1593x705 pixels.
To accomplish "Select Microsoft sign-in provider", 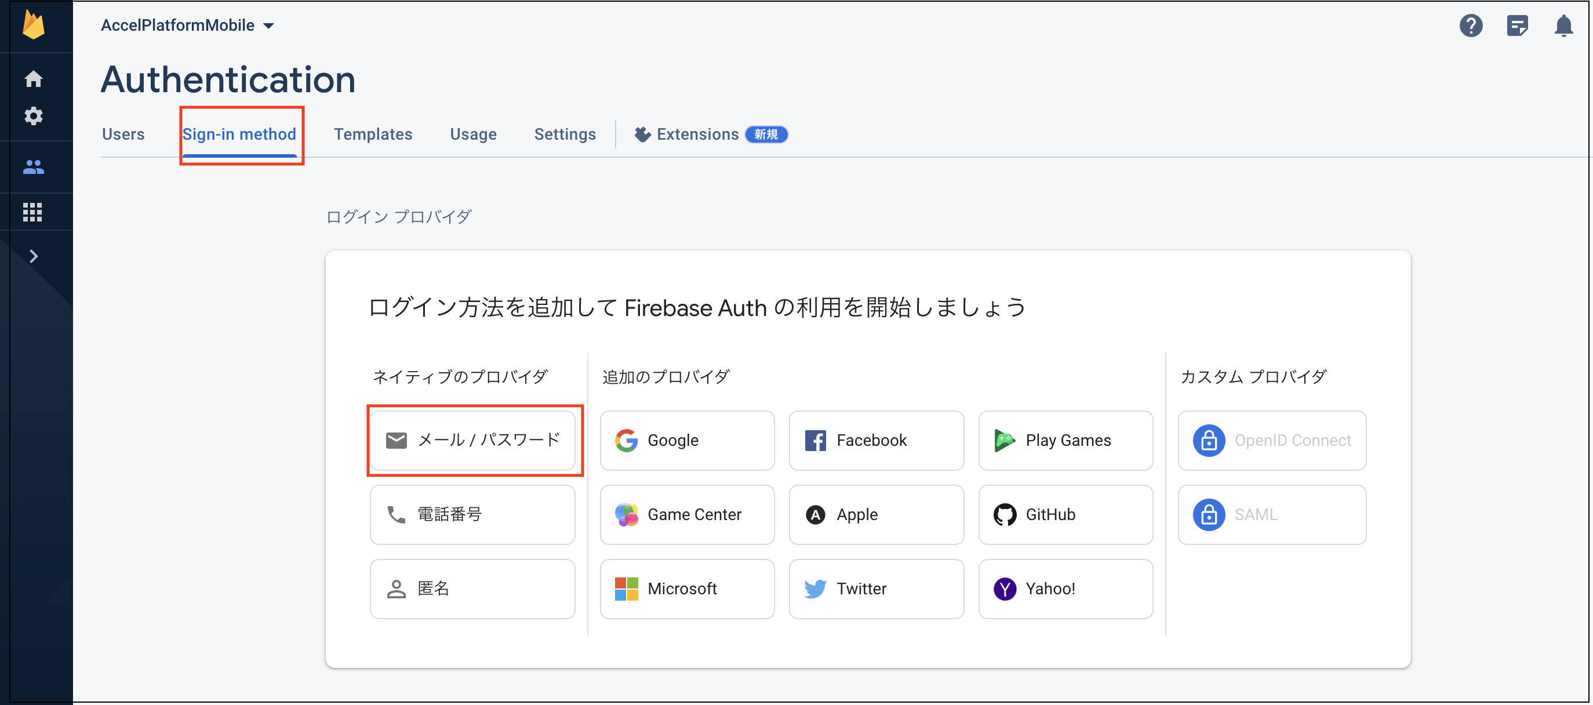I will pos(687,588).
